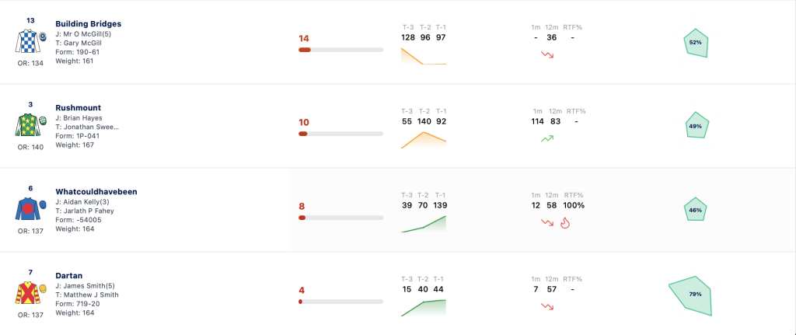Click Whatcouldhavebeen blue and red silks icon
This screenshot has height=335, width=796.
coord(30,208)
